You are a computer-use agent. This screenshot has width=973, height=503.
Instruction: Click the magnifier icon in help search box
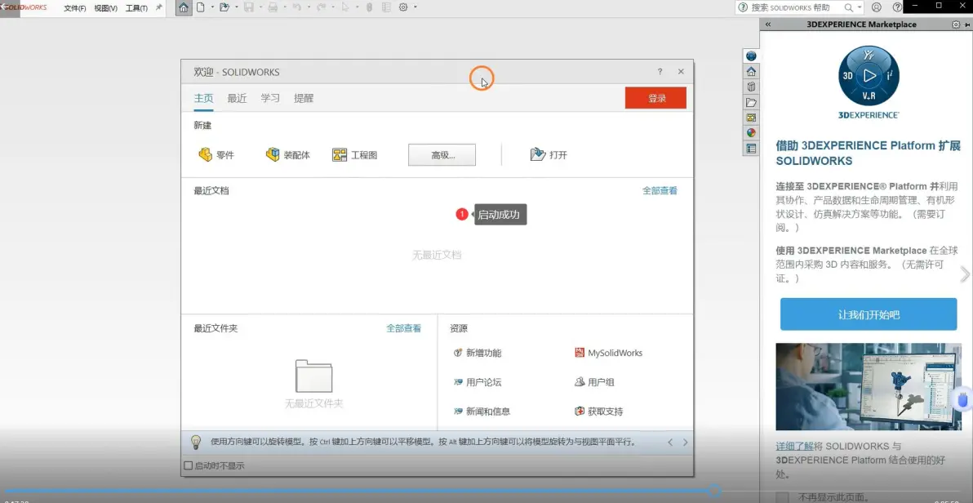click(848, 7)
